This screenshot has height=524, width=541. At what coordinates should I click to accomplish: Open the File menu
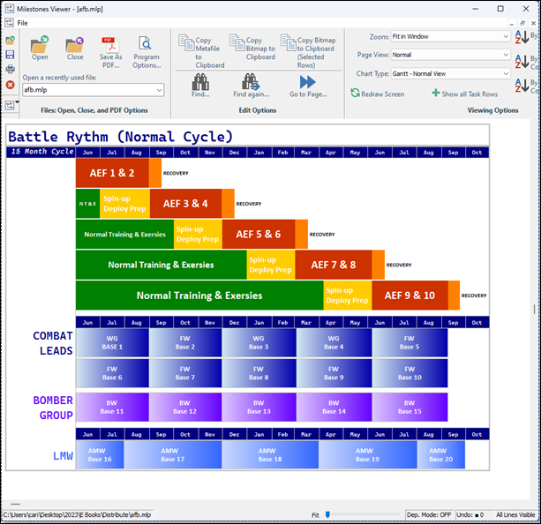click(23, 22)
